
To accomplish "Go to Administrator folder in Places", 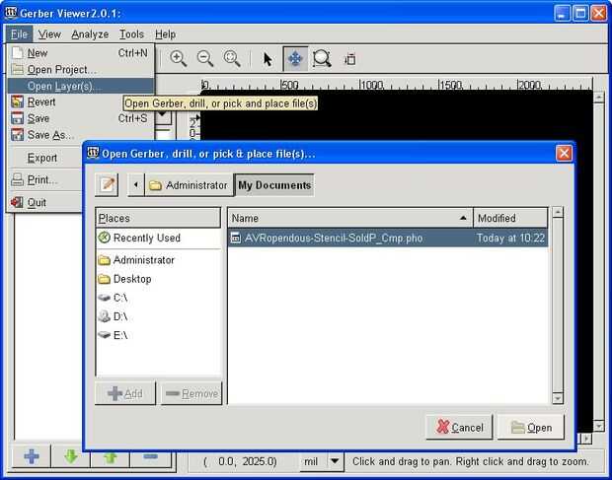I will [158, 260].
